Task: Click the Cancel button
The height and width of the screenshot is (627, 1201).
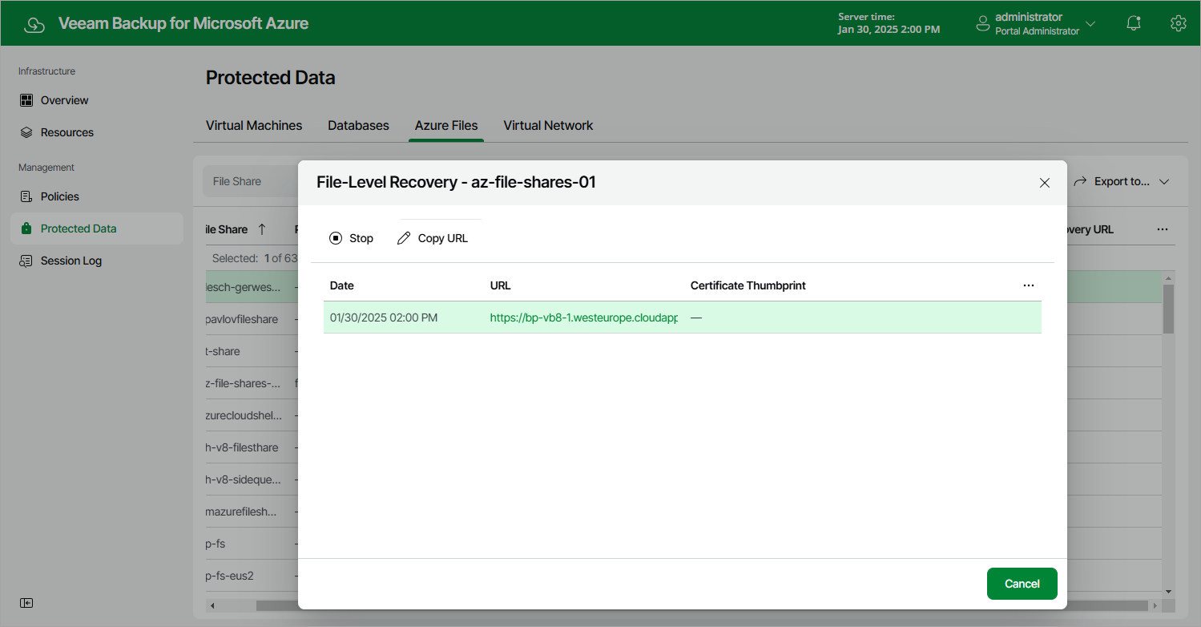Action: tap(1022, 584)
